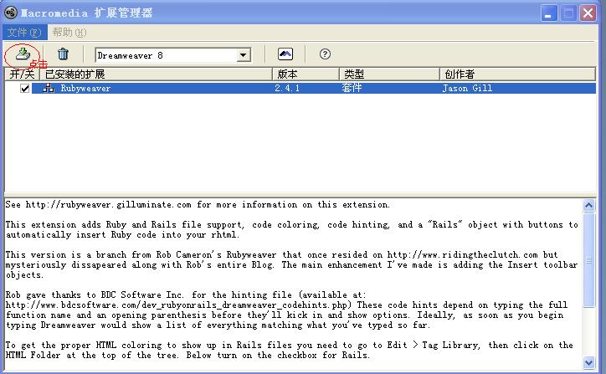Click the rubyweaver.gilluminate.com URL text
606x374 pixels.
[109, 205]
